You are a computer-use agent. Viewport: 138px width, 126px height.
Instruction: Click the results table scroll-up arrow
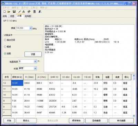[134, 76]
